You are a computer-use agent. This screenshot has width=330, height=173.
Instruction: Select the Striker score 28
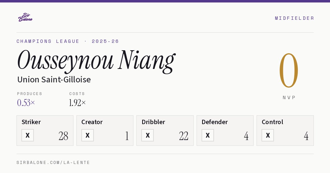coord(63,136)
